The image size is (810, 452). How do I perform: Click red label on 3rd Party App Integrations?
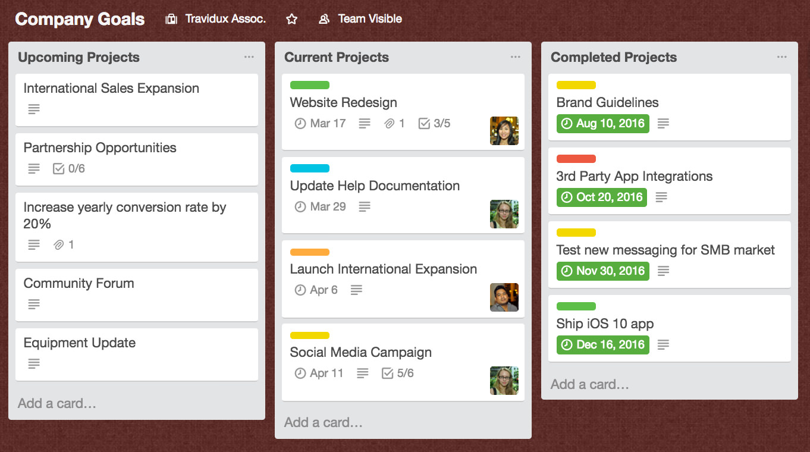coord(576,159)
